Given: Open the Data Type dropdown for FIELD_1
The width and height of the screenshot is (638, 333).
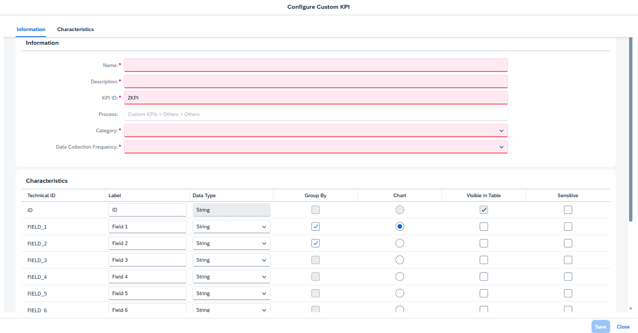Looking at the screenshot, I should tap(231, 227).
